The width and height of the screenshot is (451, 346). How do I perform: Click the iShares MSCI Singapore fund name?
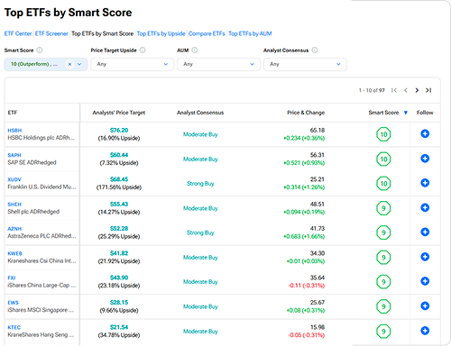pos(41,310)
